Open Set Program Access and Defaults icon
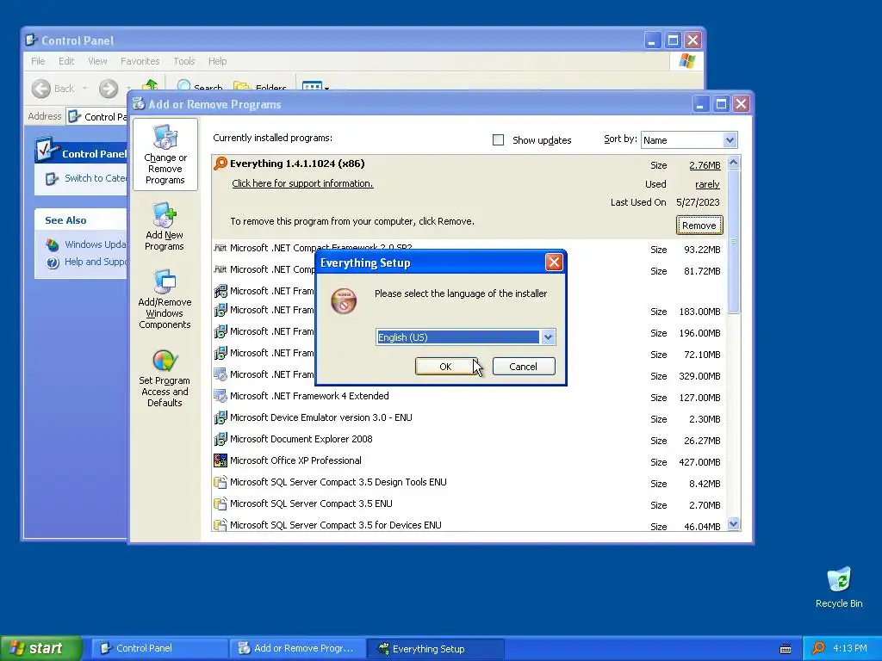The image size is (882, 661). (165, 379)
